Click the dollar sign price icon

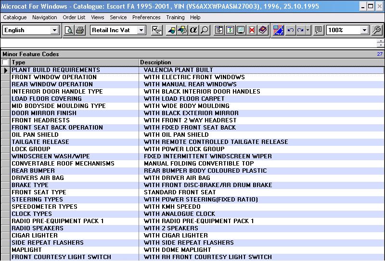(x=230, y=30)
